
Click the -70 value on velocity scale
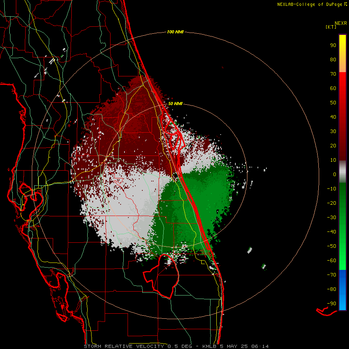point(332,275)
